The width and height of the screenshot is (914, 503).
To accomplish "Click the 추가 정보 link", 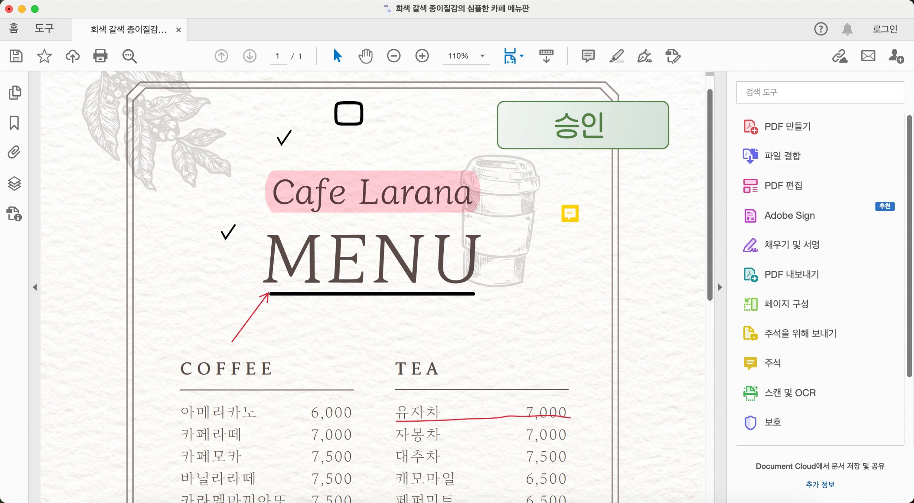I will tap(820, 484).
